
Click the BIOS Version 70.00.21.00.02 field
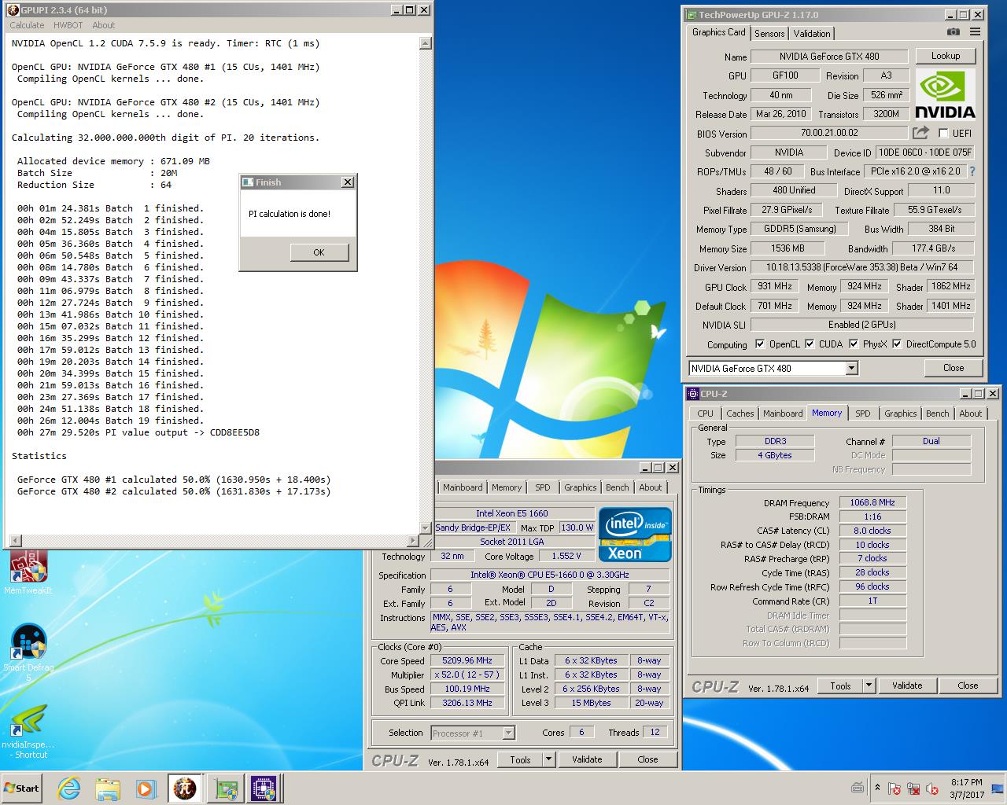[829, 133]
